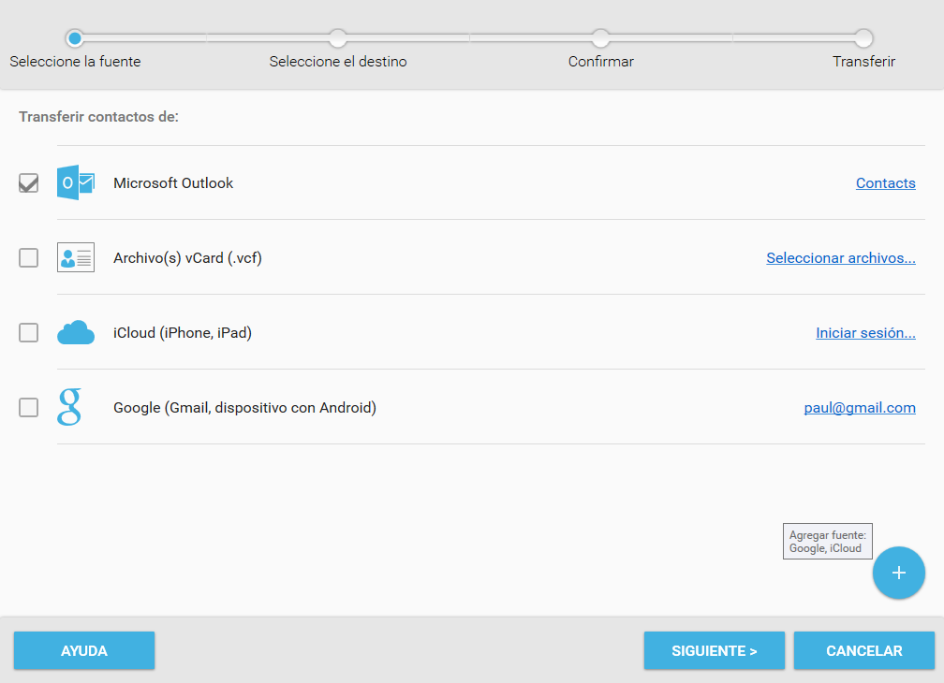Click the vCard file icon

pos(75,257)
